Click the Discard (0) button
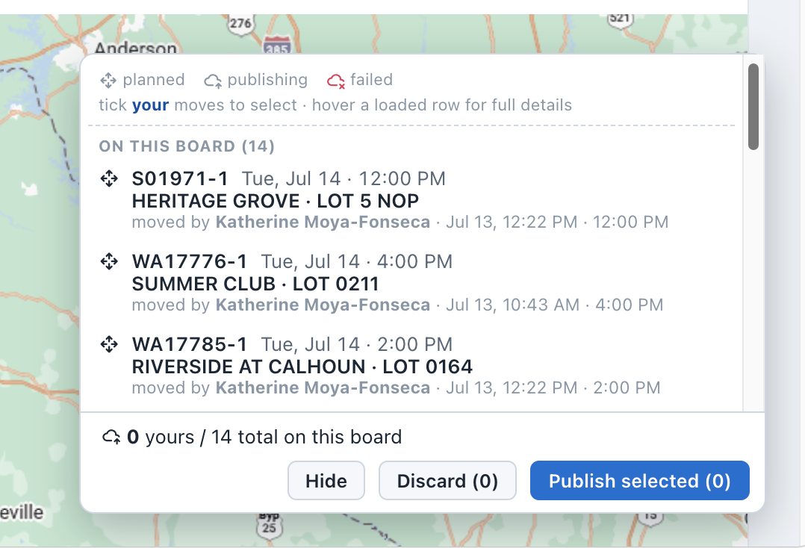This screenshot has width=805, height=548. coord(447,481)
